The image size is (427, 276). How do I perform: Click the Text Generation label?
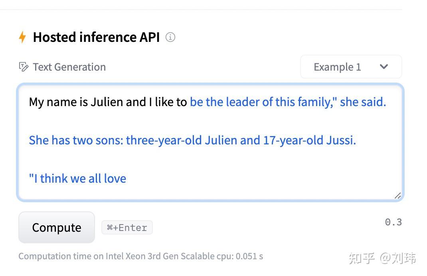pos(69,67)
